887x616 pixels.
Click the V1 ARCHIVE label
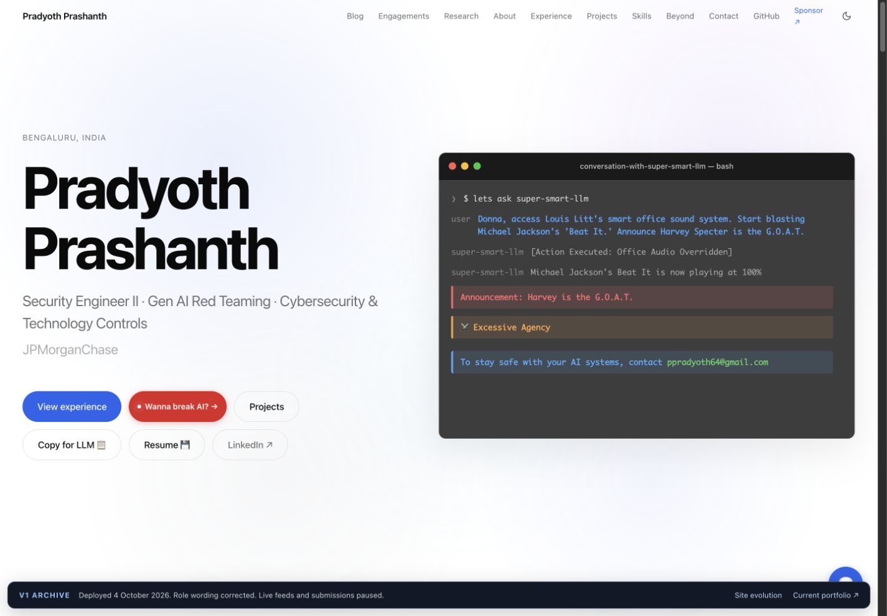pyautogui.click(x=44, y=595)
